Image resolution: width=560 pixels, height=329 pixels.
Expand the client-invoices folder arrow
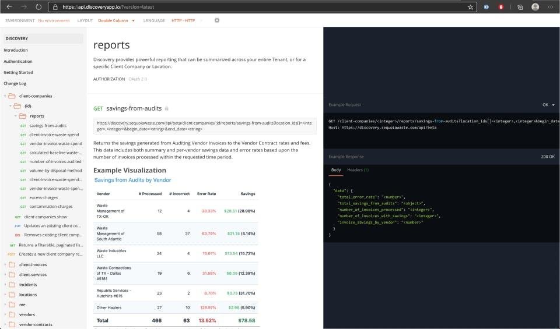tap(5, 264)
